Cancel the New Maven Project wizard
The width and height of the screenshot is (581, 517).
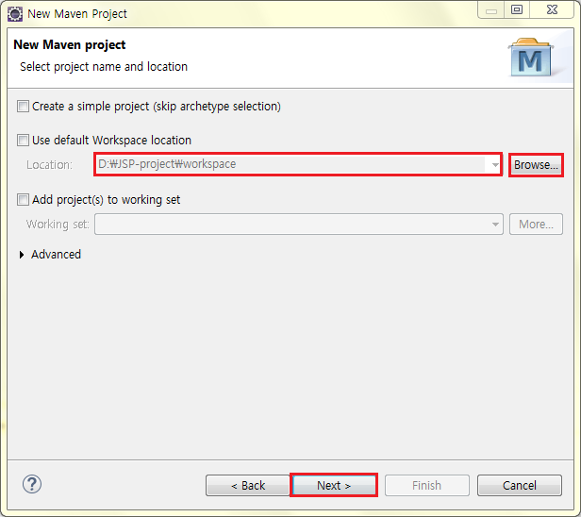(519, 485)
